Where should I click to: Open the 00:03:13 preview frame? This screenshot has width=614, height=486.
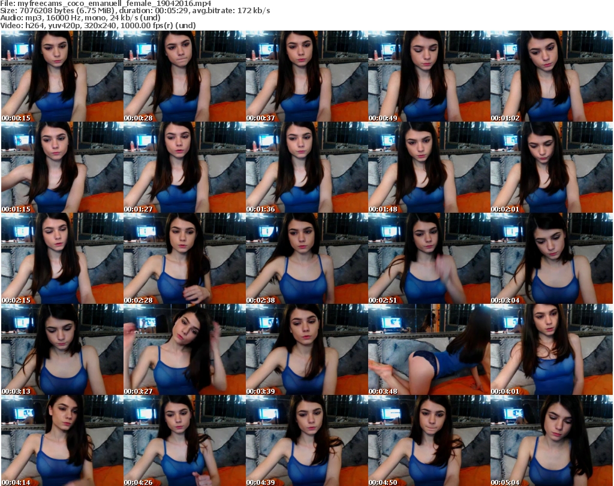[x=62, y=349]
